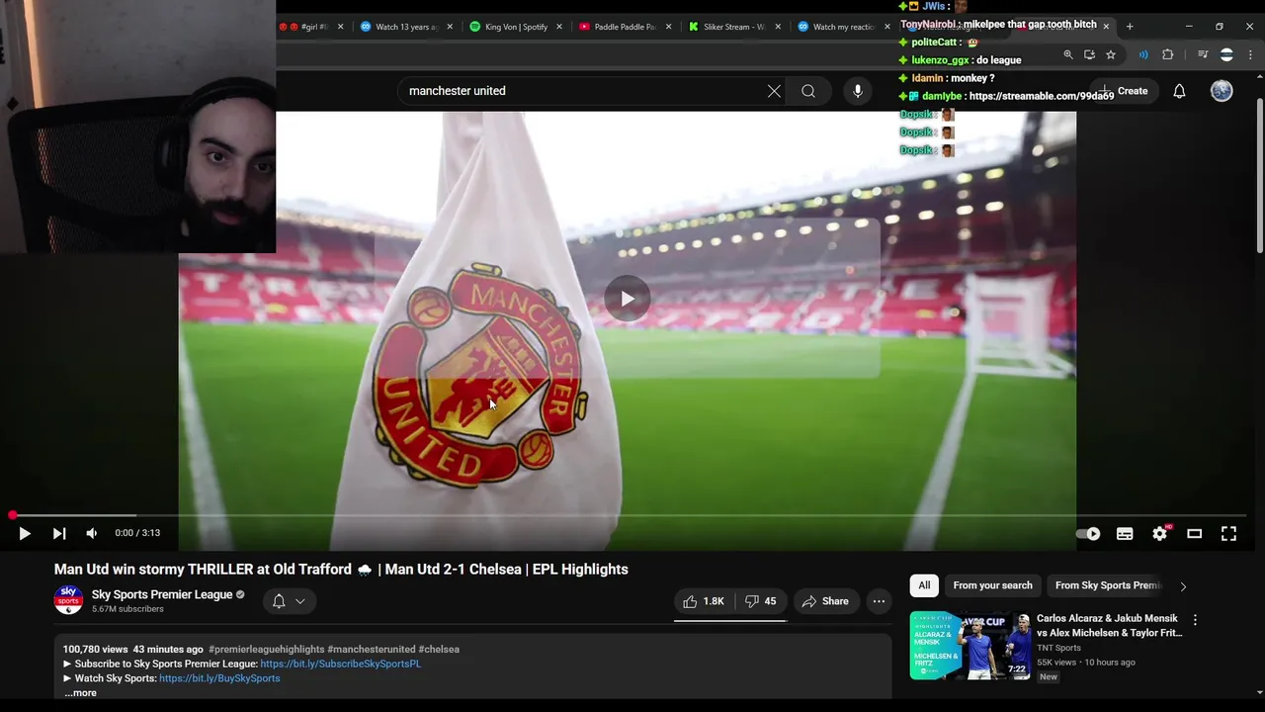Click #manchesterunited hashtag
Viewport: 1265px width, 712px height.
point(371,650)
